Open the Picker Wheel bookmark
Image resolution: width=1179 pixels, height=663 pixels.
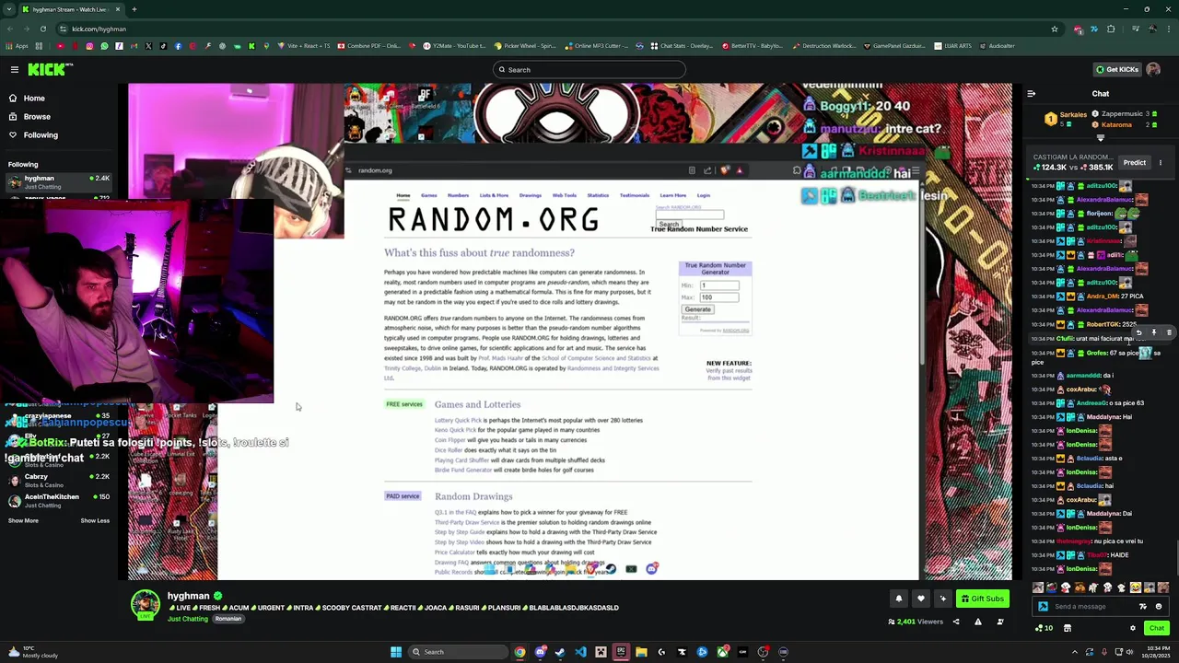(x=524, y=46)
